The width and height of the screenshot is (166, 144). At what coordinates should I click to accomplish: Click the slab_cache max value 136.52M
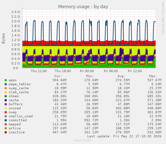click(x=154, y=92)
